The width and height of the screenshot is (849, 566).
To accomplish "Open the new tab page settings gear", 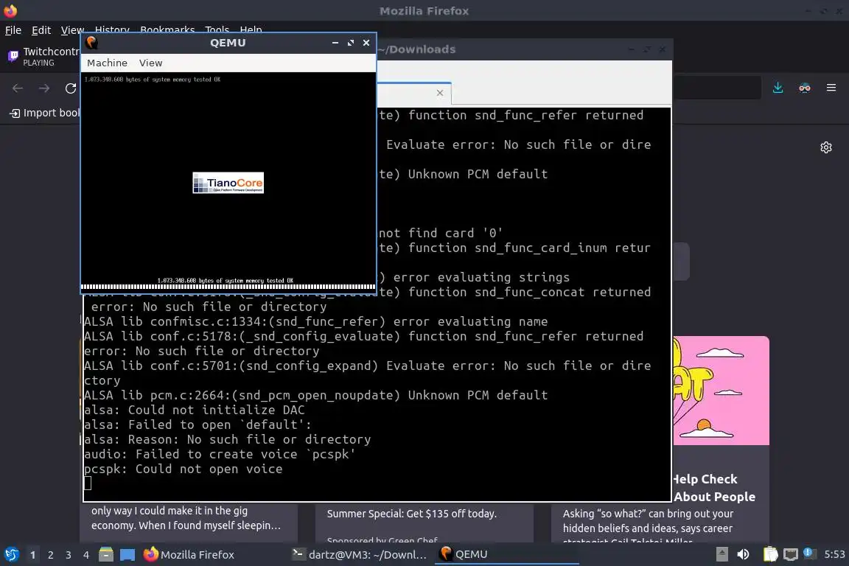I will (825, 147).
